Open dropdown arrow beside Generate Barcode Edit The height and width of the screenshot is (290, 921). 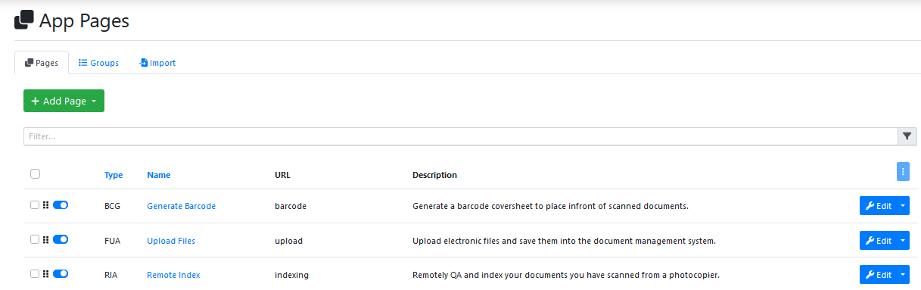point(903,206)
